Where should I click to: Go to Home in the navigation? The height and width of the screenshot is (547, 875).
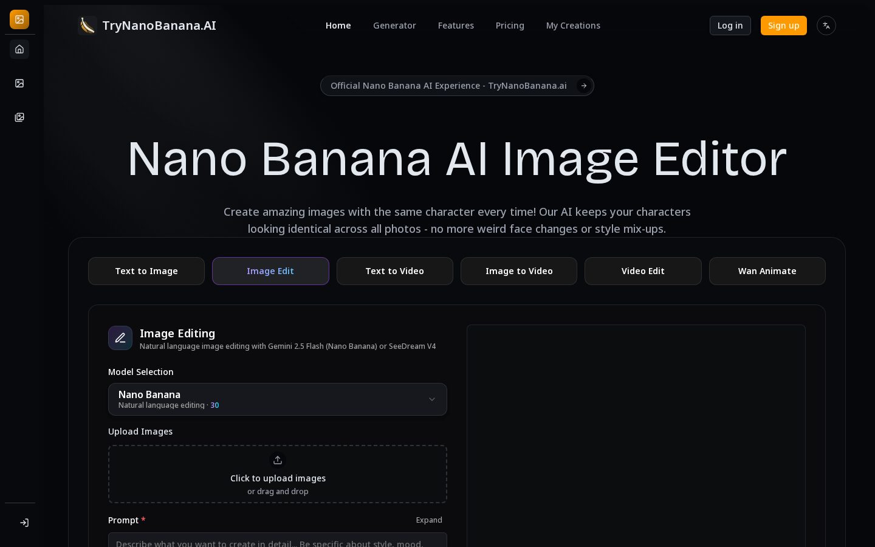338,26
